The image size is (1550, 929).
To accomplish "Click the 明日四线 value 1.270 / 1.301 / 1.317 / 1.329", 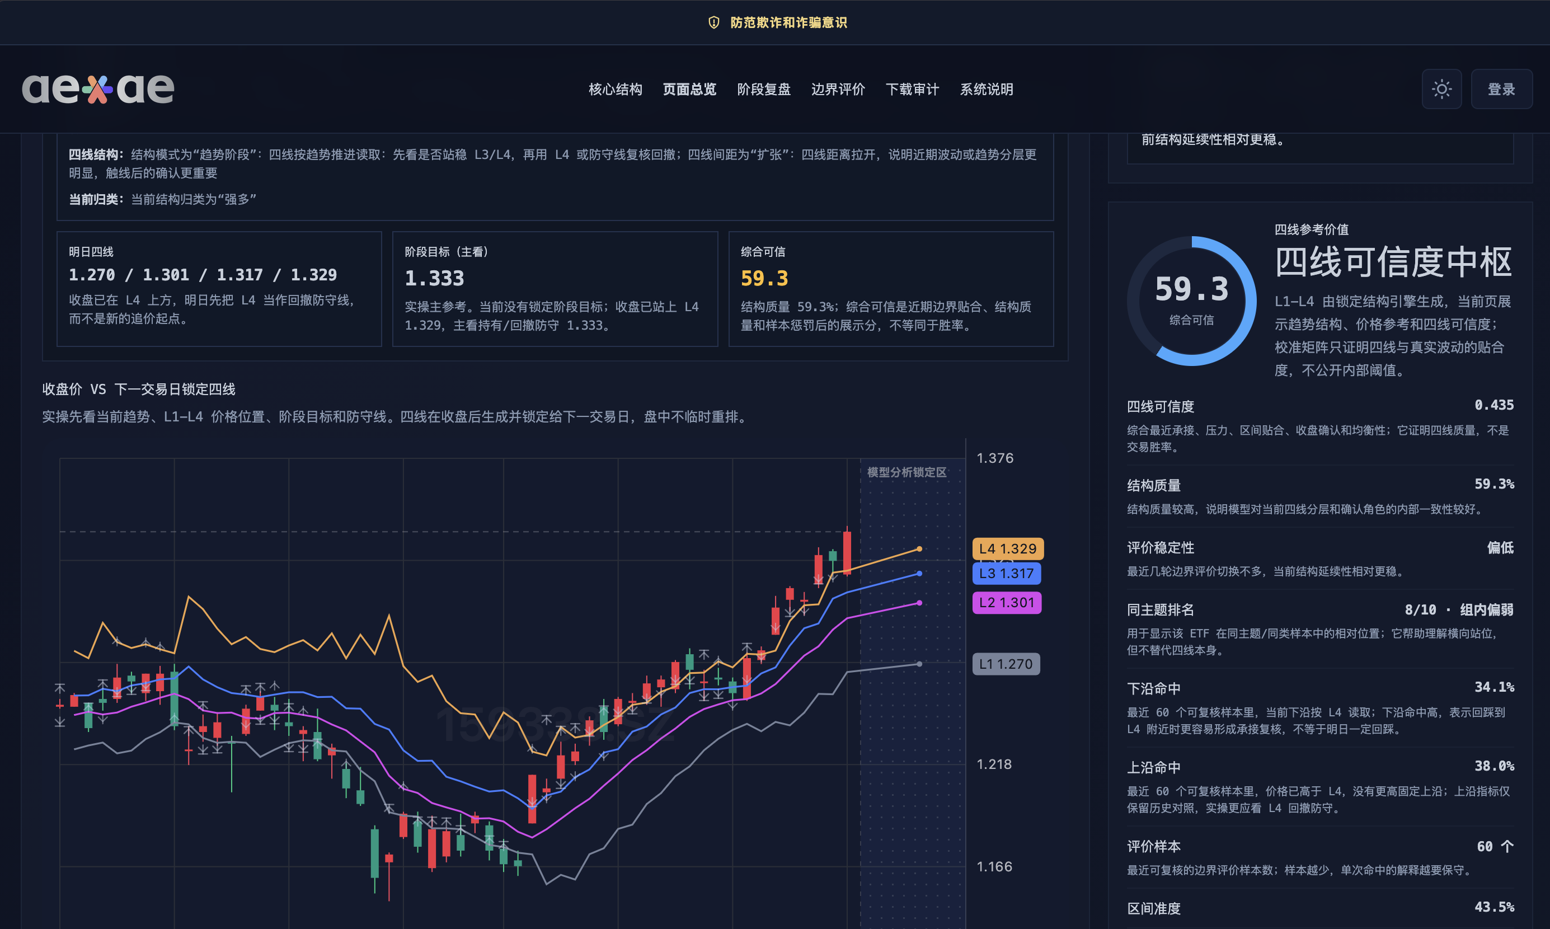I will pos(203,275).
